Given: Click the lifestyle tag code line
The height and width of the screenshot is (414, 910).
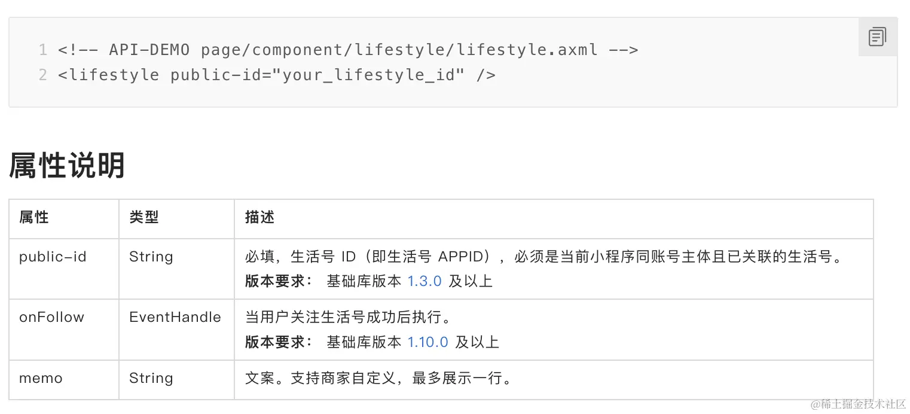Looking at the screenshot, I should pyautogui.click(x=277, y=75).
